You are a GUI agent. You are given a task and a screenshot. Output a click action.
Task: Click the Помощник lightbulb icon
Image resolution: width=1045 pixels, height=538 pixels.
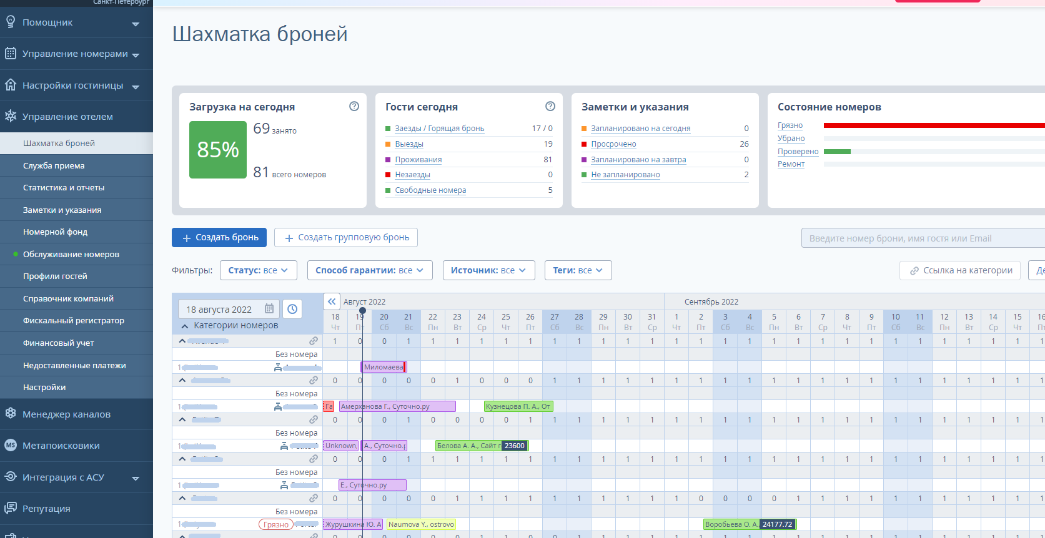[11, 22]
